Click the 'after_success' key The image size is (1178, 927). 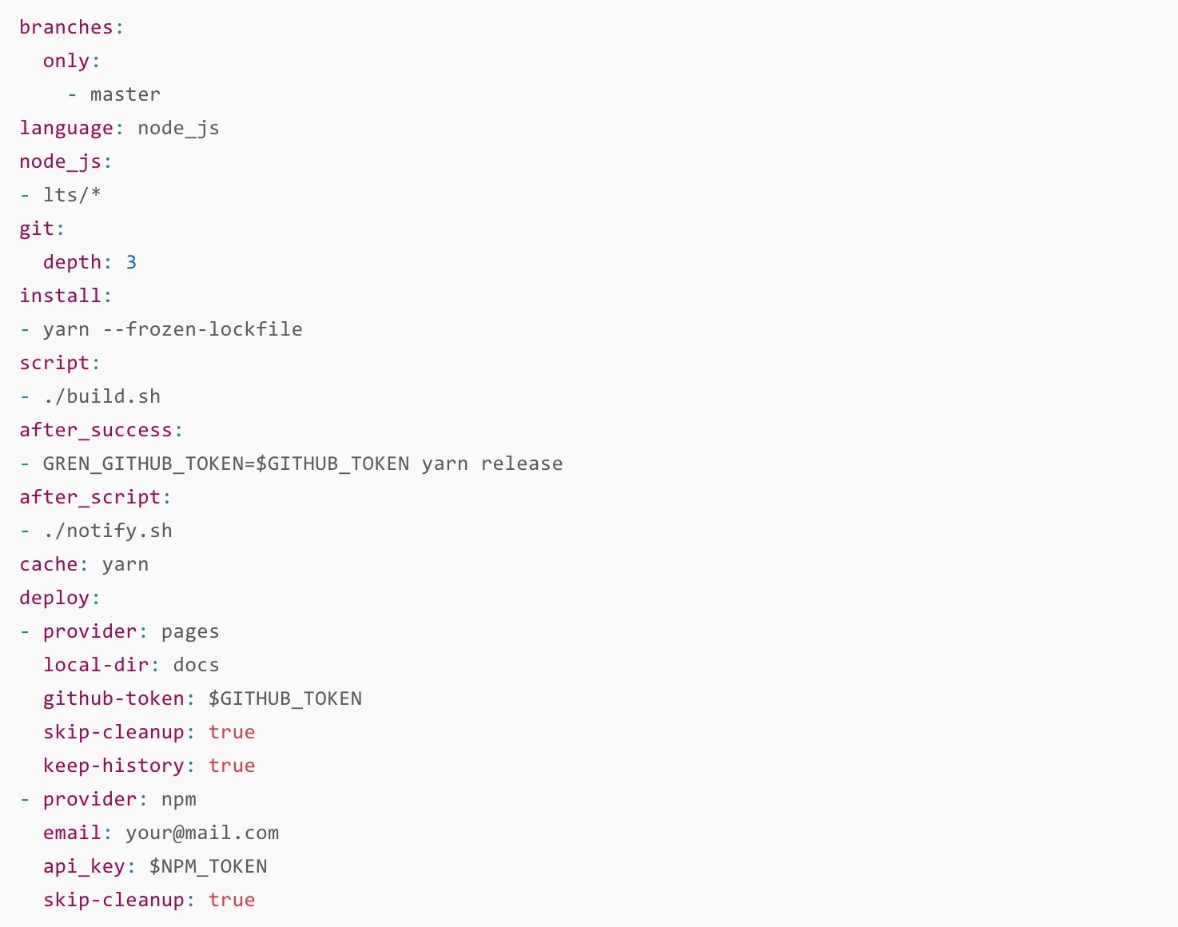point(96,430)
